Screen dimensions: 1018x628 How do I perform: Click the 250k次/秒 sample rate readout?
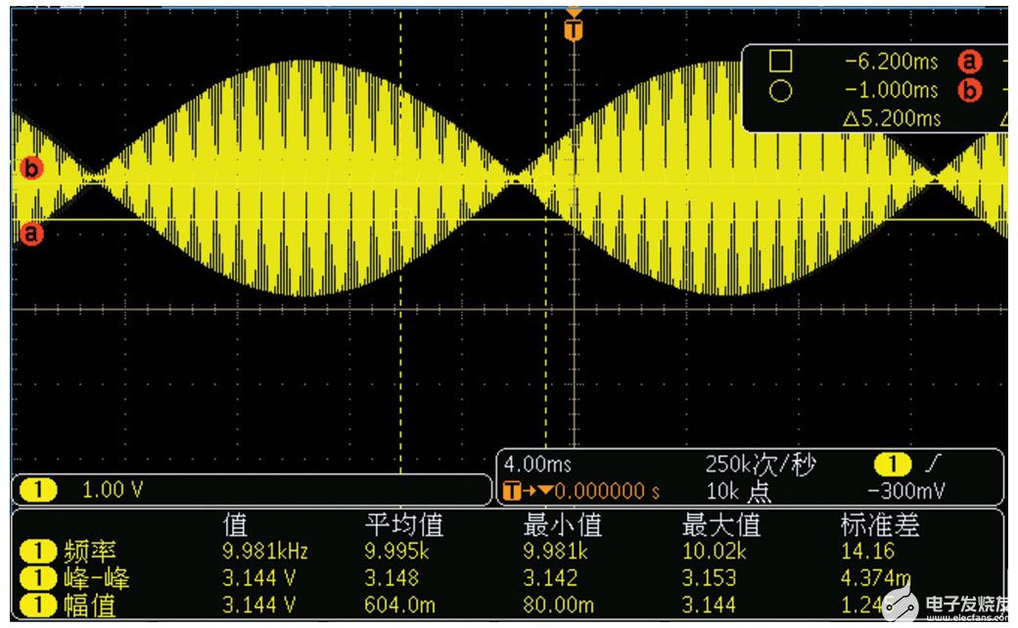pos(761,464)
